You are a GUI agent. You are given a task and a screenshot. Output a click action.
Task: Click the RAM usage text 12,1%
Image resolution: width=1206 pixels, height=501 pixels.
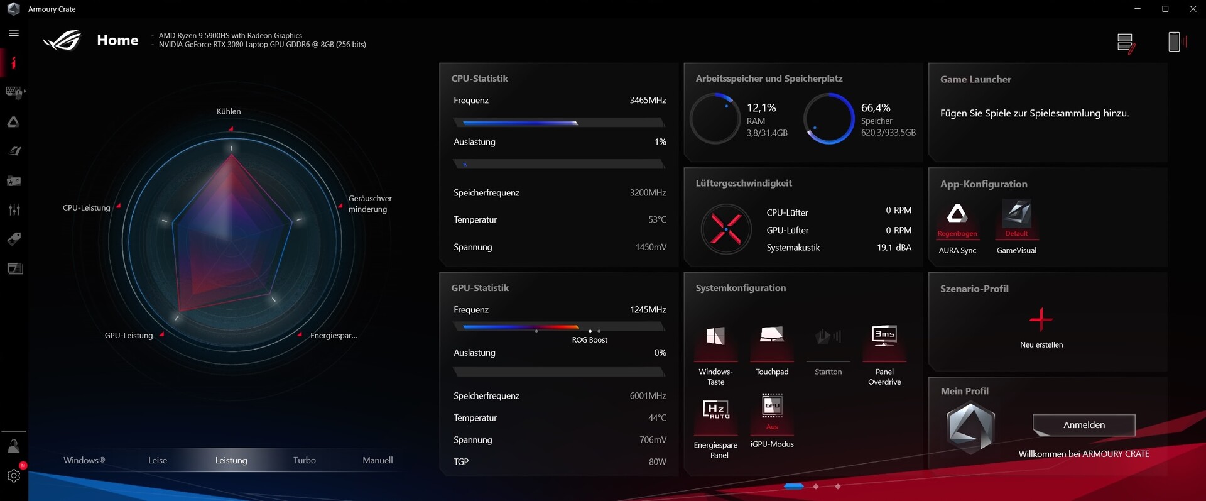coord(761,107)
